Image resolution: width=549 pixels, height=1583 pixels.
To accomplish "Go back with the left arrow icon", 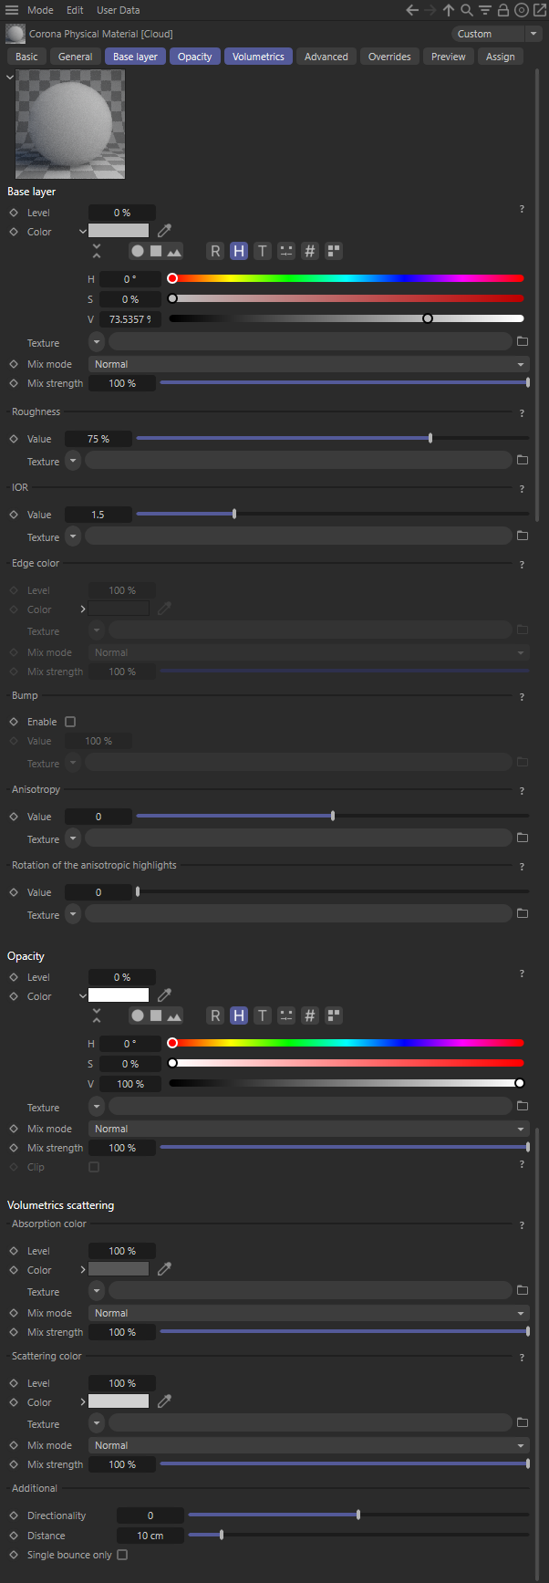I will click(x=412, y=10).
